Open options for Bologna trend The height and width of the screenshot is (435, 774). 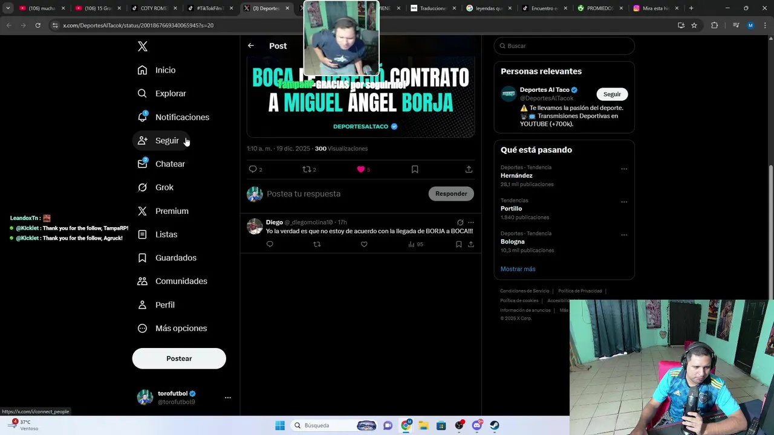[624, 235]
